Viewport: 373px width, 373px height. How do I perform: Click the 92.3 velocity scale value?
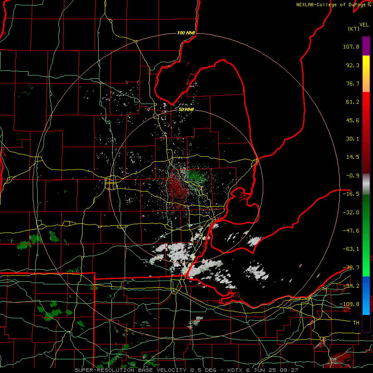click(353, 65)
